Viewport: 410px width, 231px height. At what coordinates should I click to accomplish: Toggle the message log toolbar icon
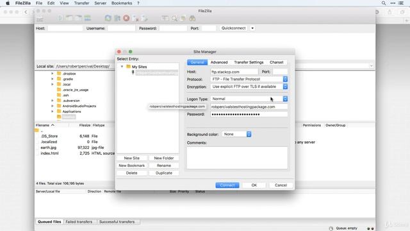60,18
